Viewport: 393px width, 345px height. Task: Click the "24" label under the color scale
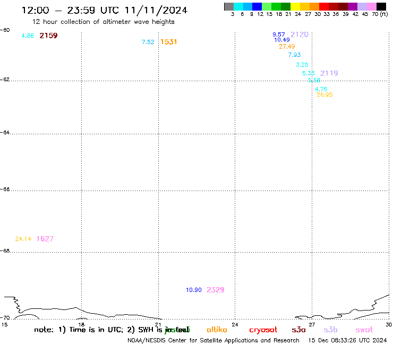click(x=298, y=14)
